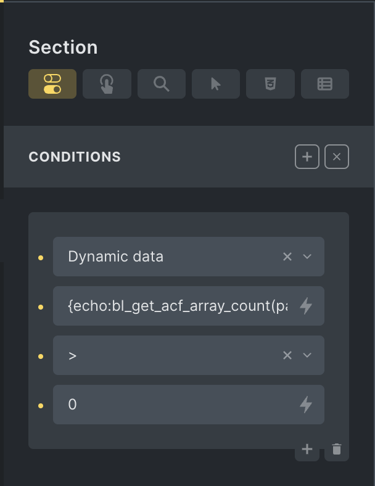Open the list/table attributes tab

coord(325,84)
